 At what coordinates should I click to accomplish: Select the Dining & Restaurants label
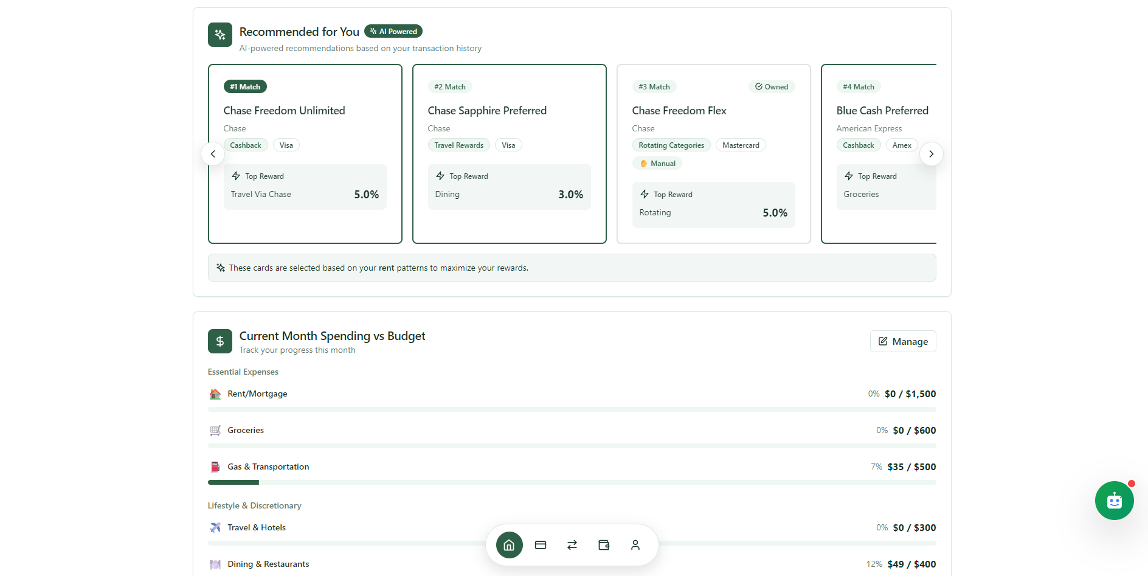268,564
